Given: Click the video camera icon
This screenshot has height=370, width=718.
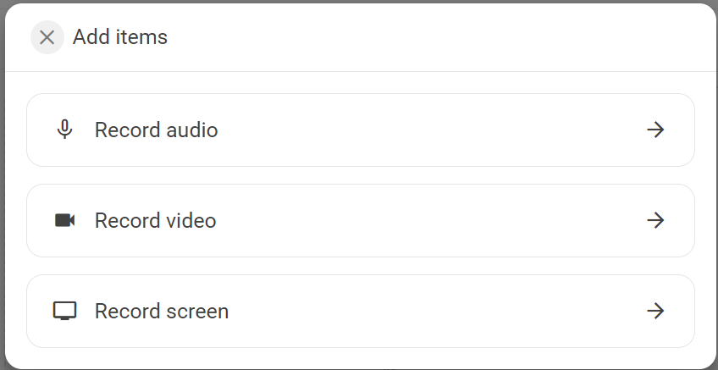Looking at the screenshot, I should [x=64, y=220].
